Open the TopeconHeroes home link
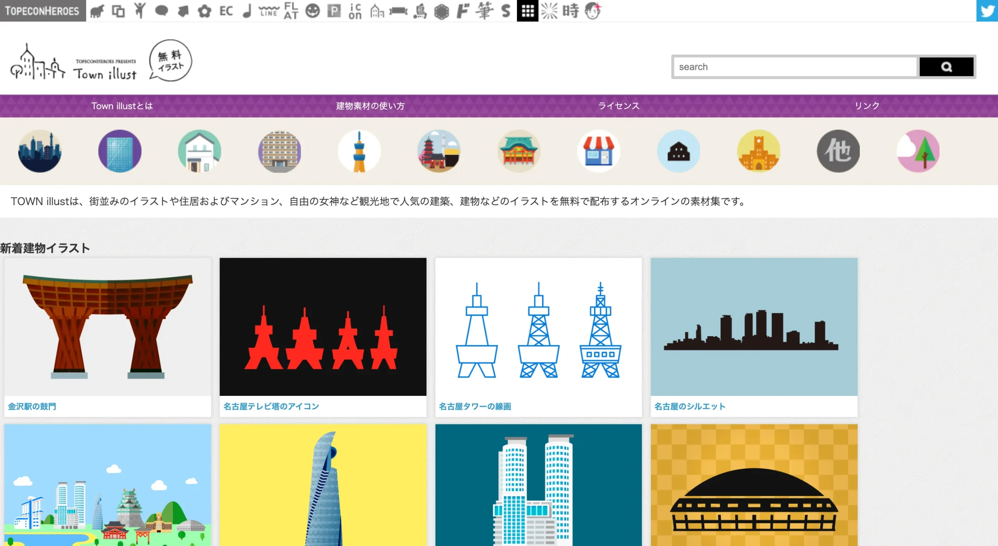998x546 pixels. [x=42, y=11]
